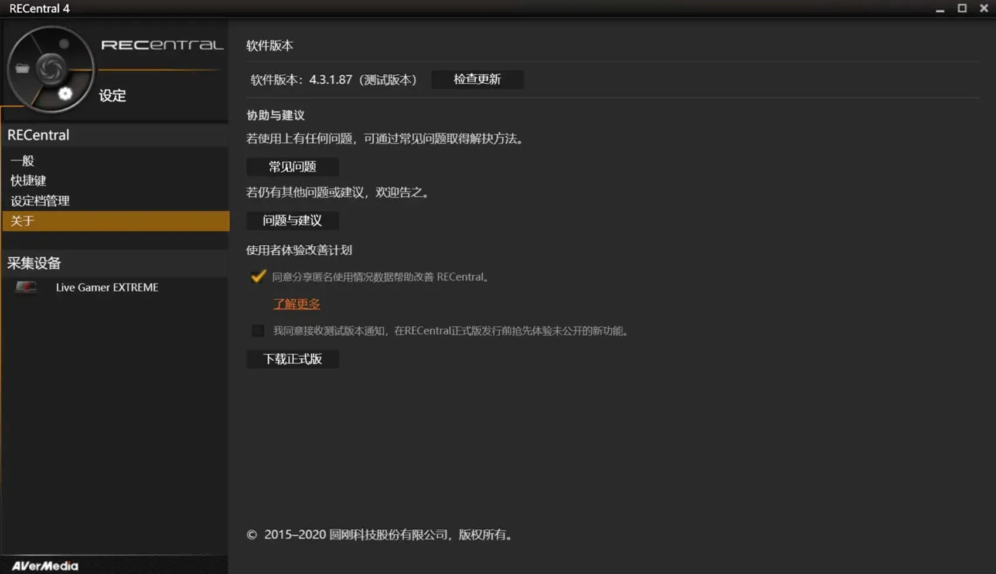Click the central swirl button on the dial

pos(50,69)
